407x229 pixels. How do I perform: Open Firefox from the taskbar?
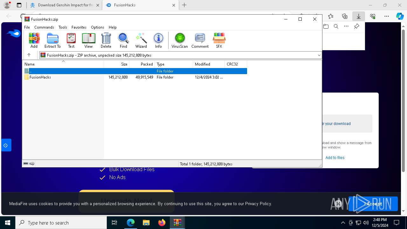[x=162, y=223]
